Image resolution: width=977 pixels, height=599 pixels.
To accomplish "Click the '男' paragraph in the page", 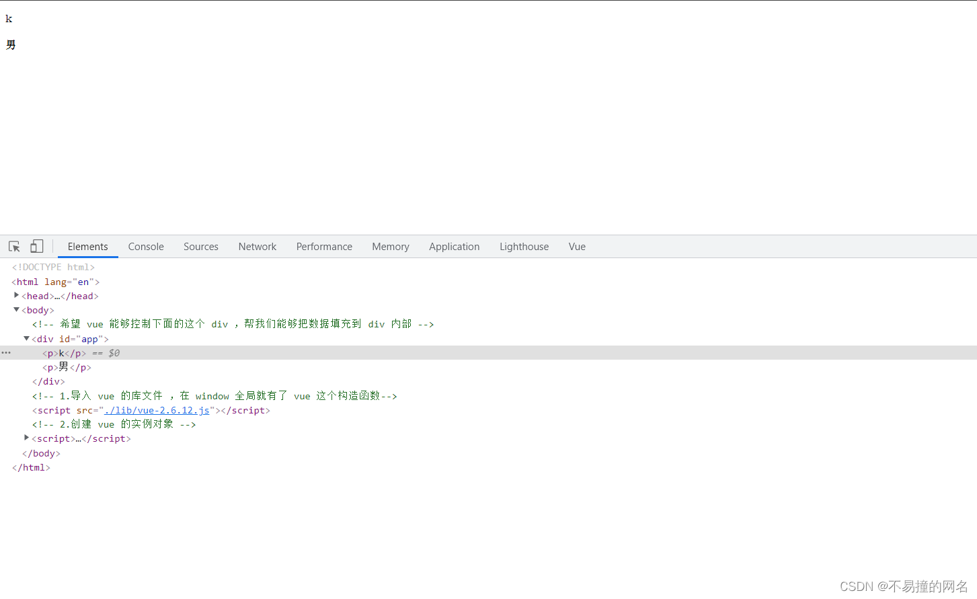I will point(11,44).
